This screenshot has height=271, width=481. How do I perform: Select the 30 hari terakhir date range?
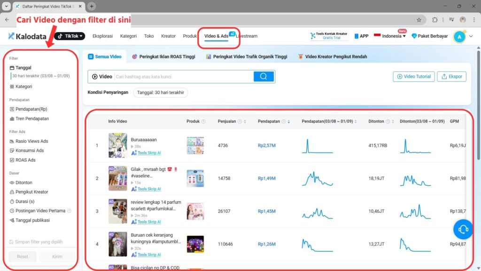[x=41, y=76]
